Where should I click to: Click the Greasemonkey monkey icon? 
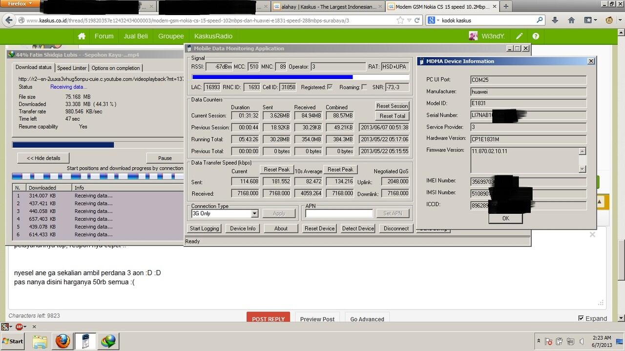(x=610, y=20)
